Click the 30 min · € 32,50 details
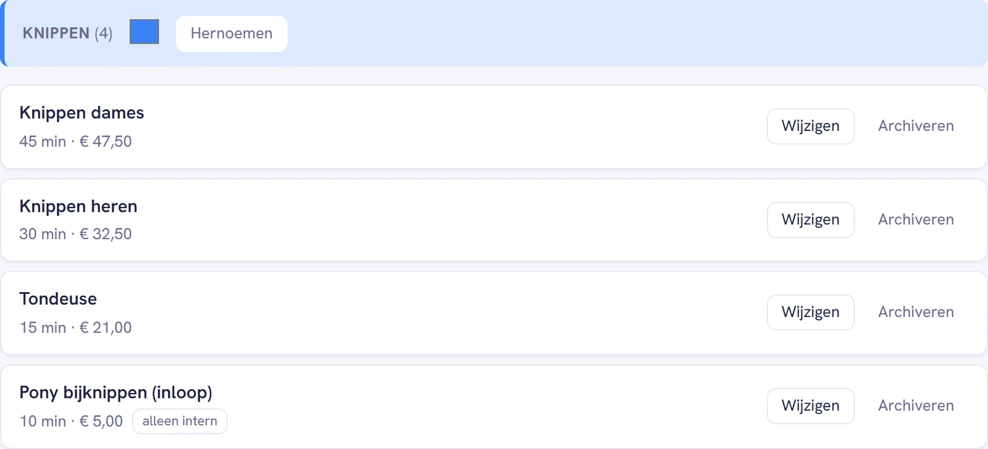The image size is (988, 449). point(75,234)
